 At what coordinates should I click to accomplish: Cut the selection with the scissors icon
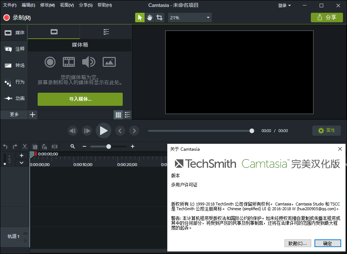tap(25, 147)
